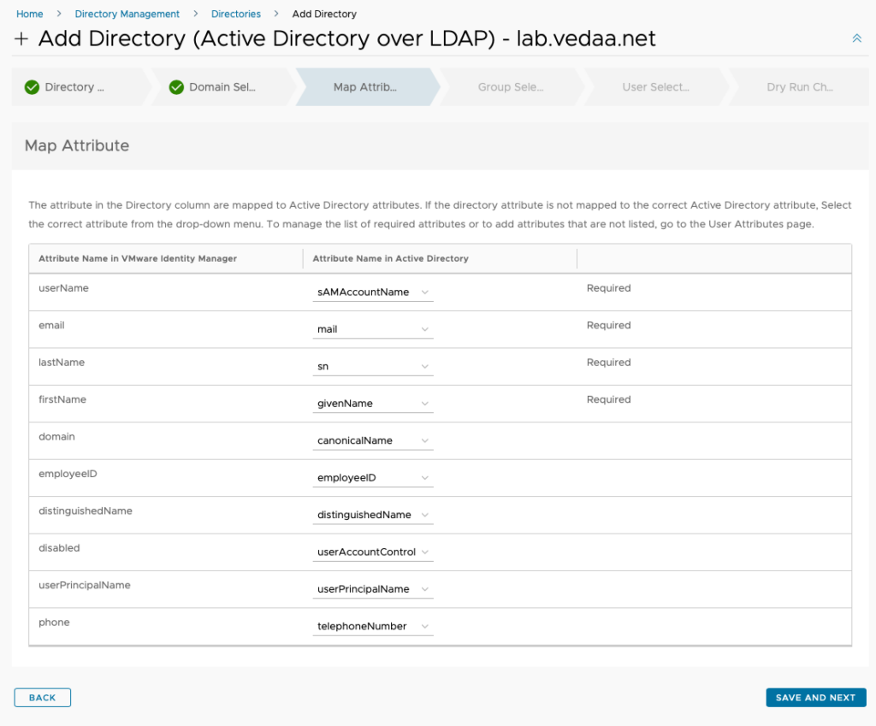
Task: Open the canonicalName dropdown for domain
Action: pyautogui.click(x=373, y=440)
